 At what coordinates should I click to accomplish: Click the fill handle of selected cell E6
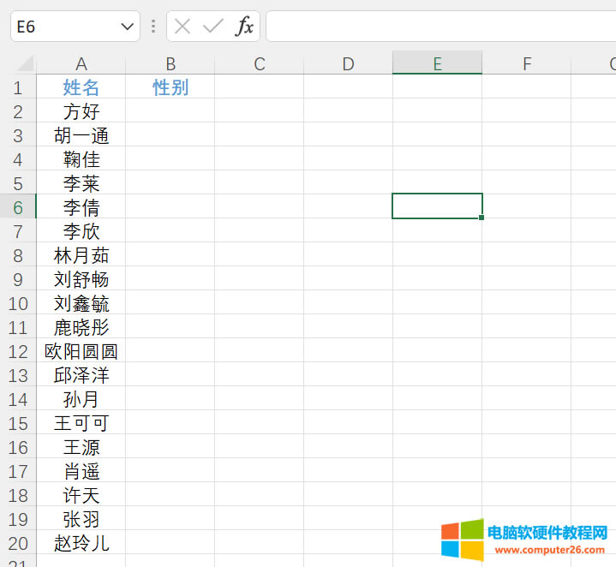click(x=482, y=218)
